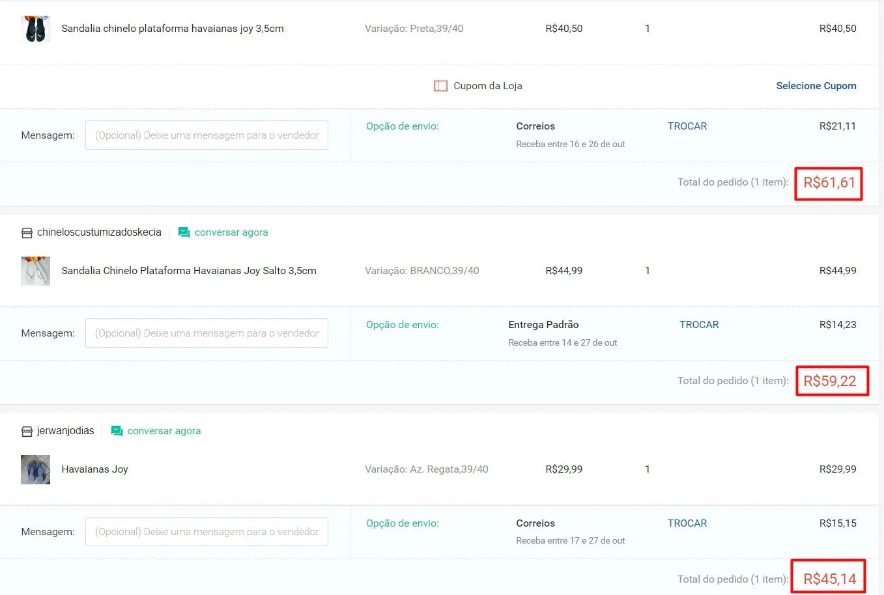Screen dimensions: 884x595
Task: Open the black Havaianas Joy sandal thumbnail
Action: click(x=35, y=29)
